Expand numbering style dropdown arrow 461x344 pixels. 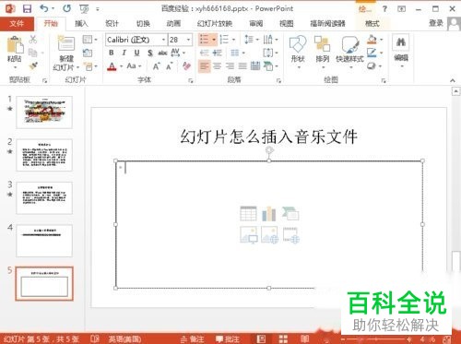233,40
